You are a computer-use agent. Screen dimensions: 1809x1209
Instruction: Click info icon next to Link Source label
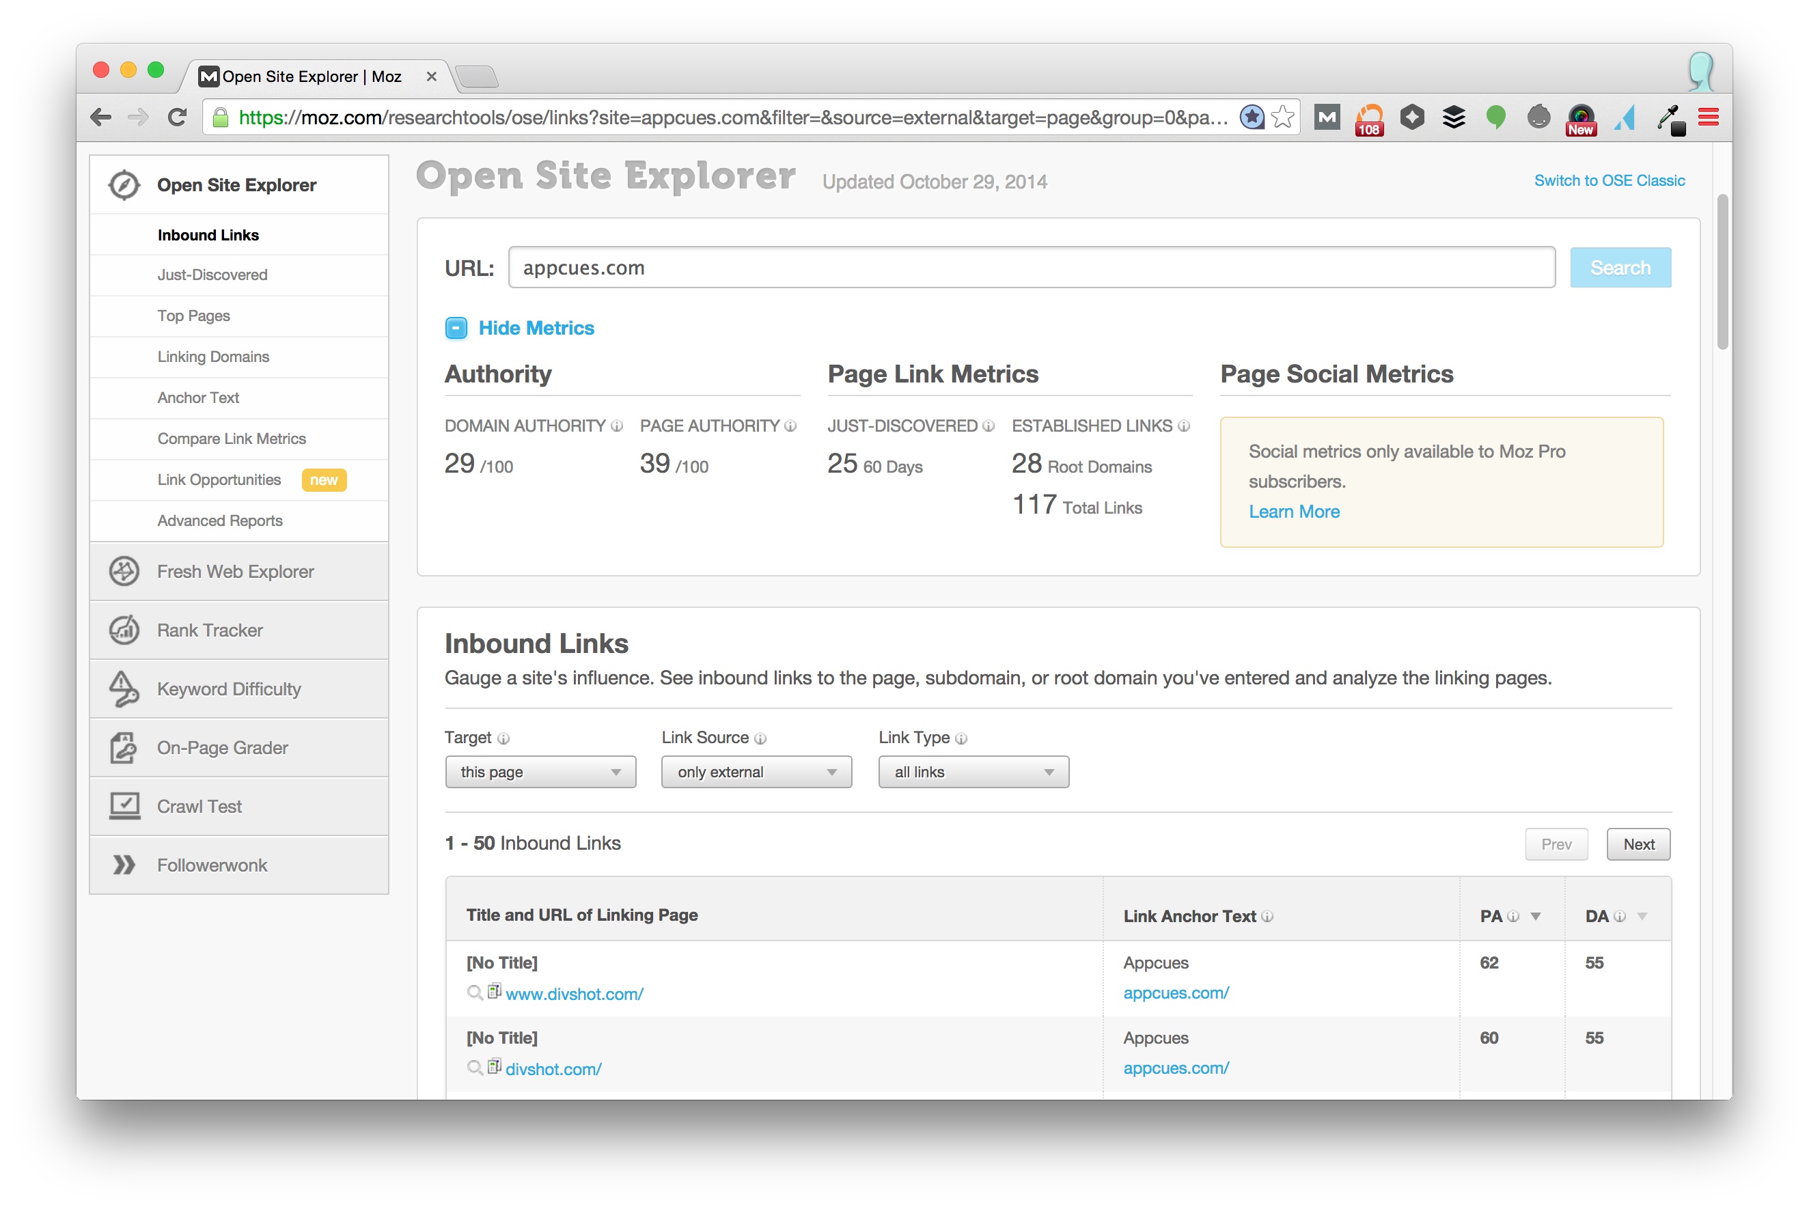coord(760,738)
